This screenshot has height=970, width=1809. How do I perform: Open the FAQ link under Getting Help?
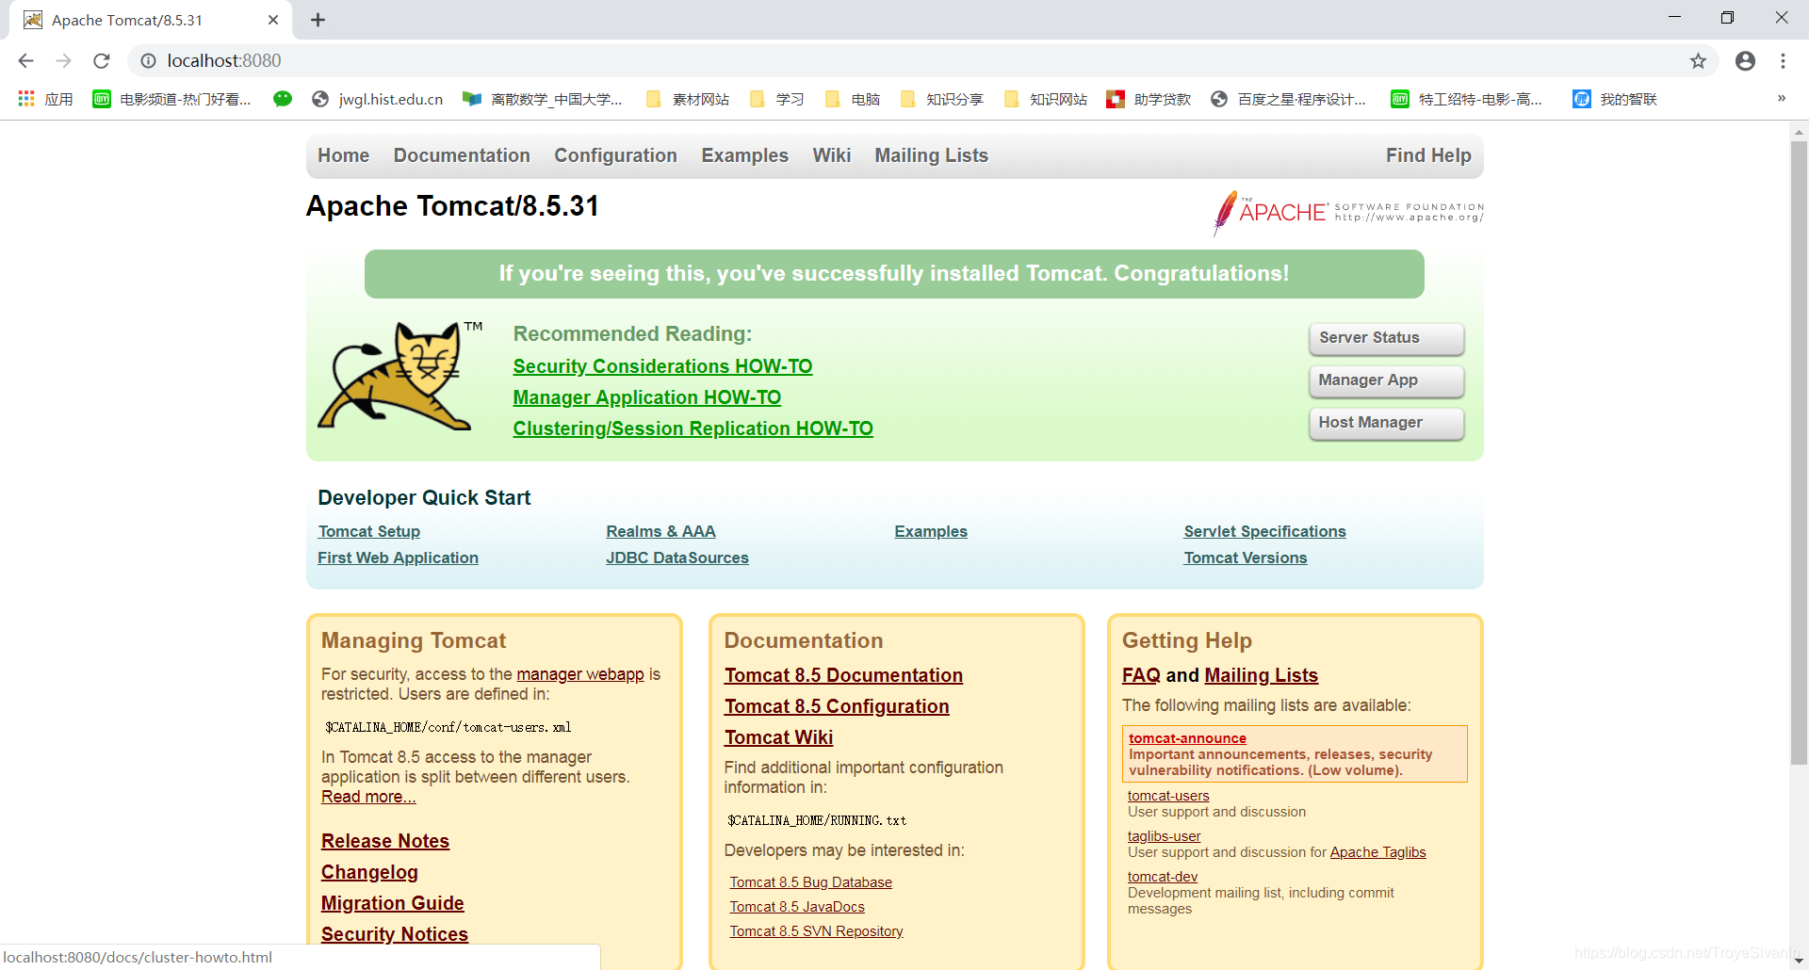(x=1141, y=675)
